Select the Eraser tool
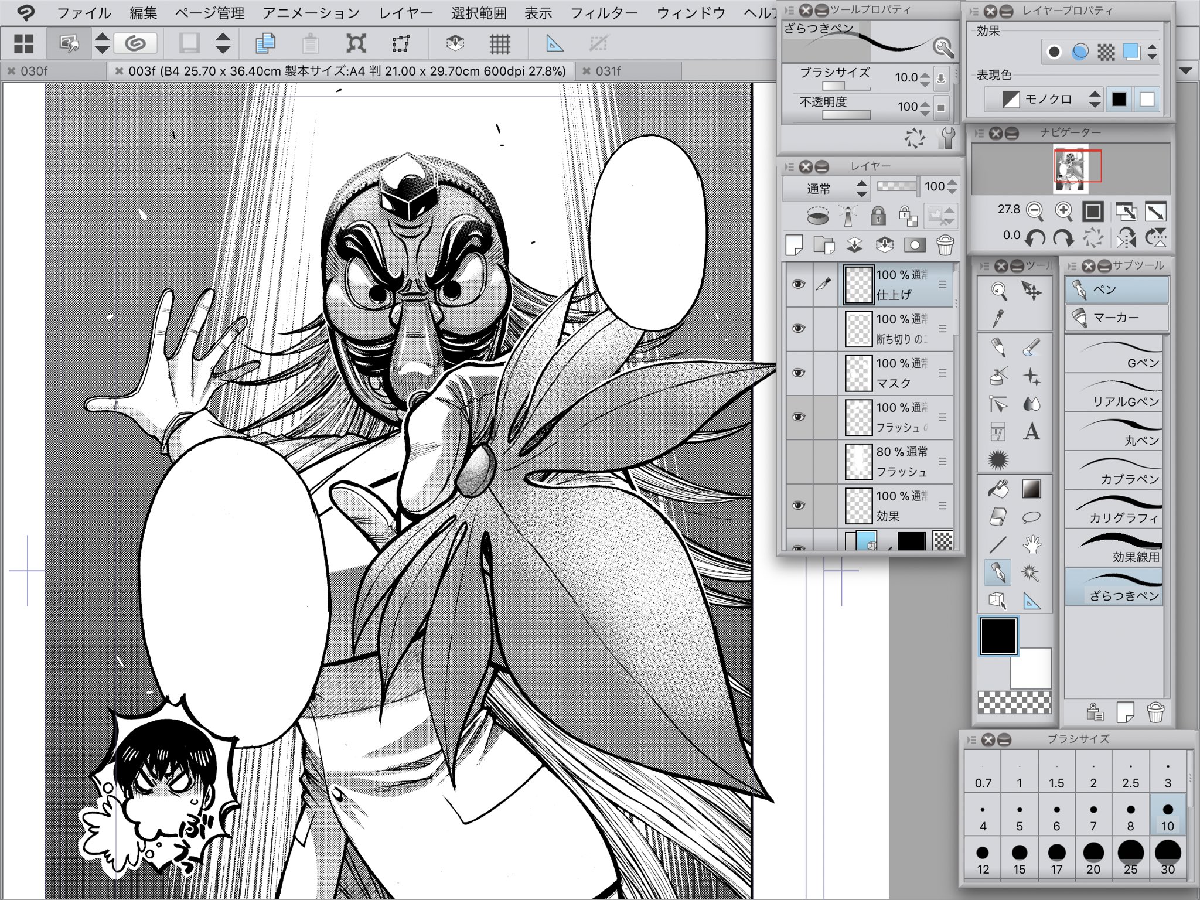The width and height of the screenshot is (1200, 900). (998, 517)
